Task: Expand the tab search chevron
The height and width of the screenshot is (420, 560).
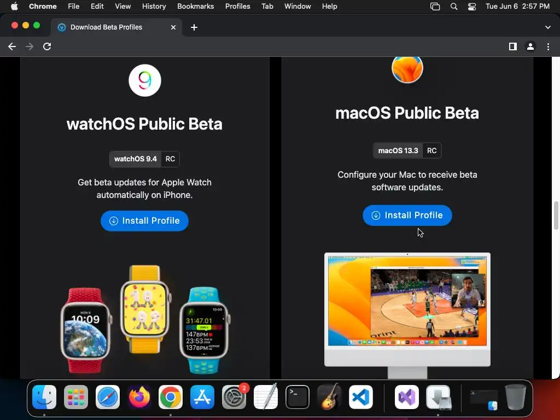Action: 548,27
